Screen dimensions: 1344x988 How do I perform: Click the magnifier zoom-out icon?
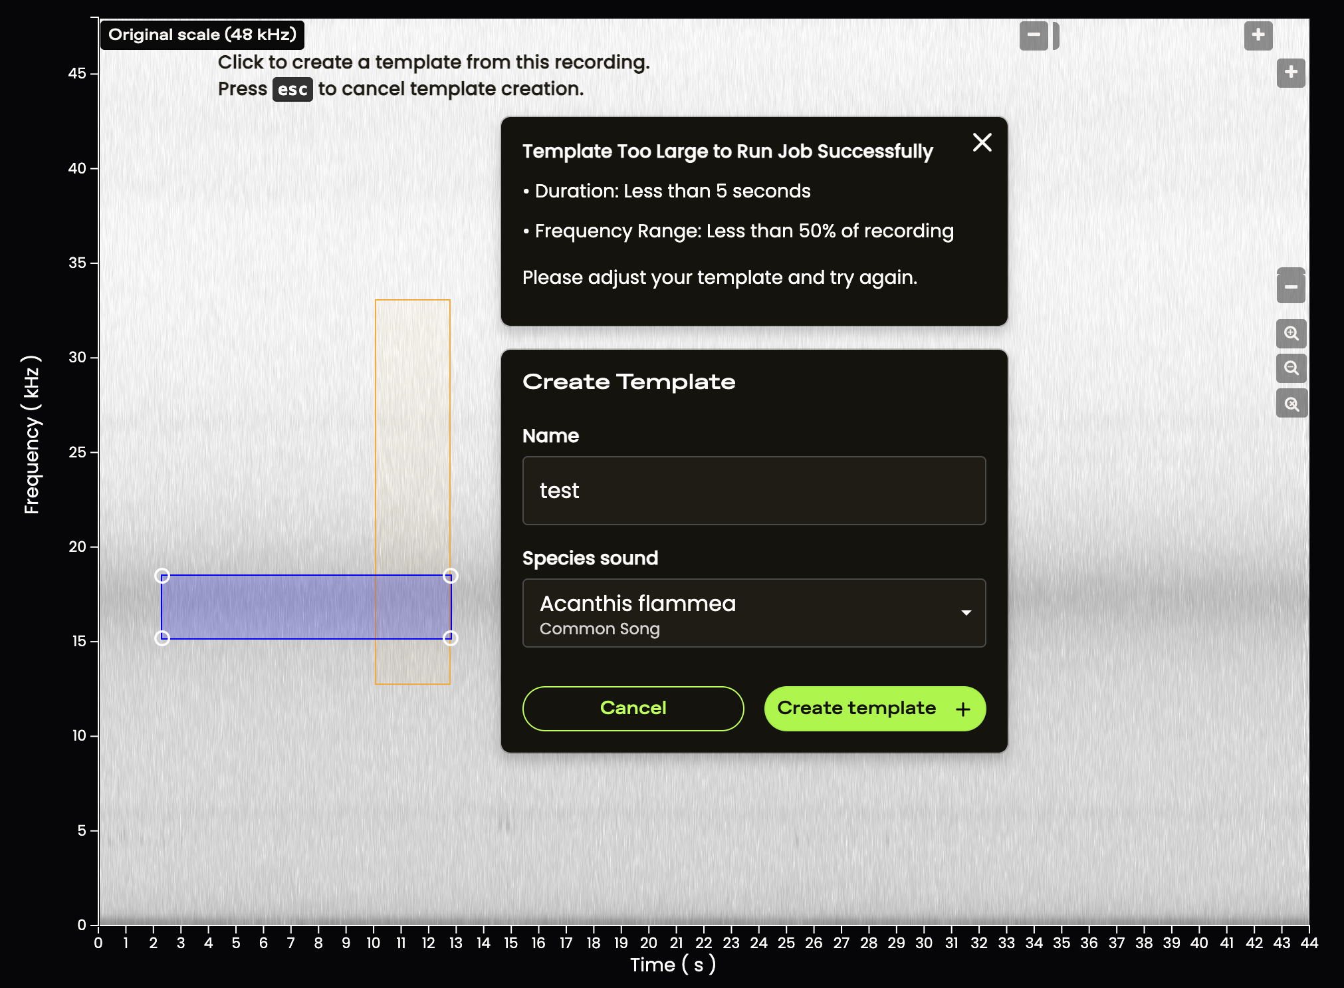[1291, 368]
